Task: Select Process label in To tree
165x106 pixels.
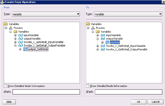Action: (x=100, y=28)
